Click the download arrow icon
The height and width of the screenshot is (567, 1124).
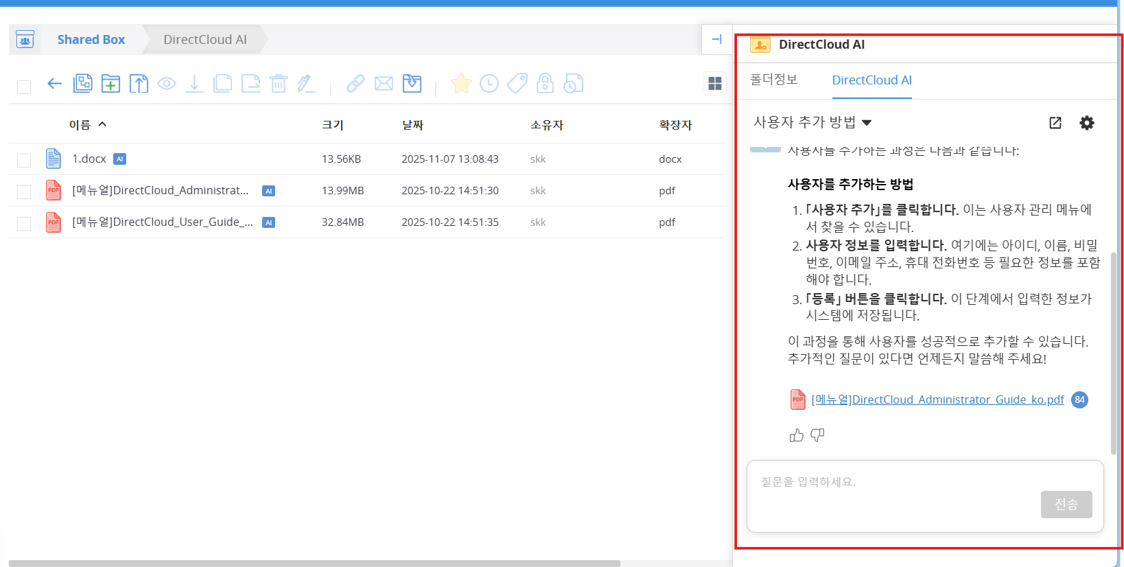pos(194,84)
